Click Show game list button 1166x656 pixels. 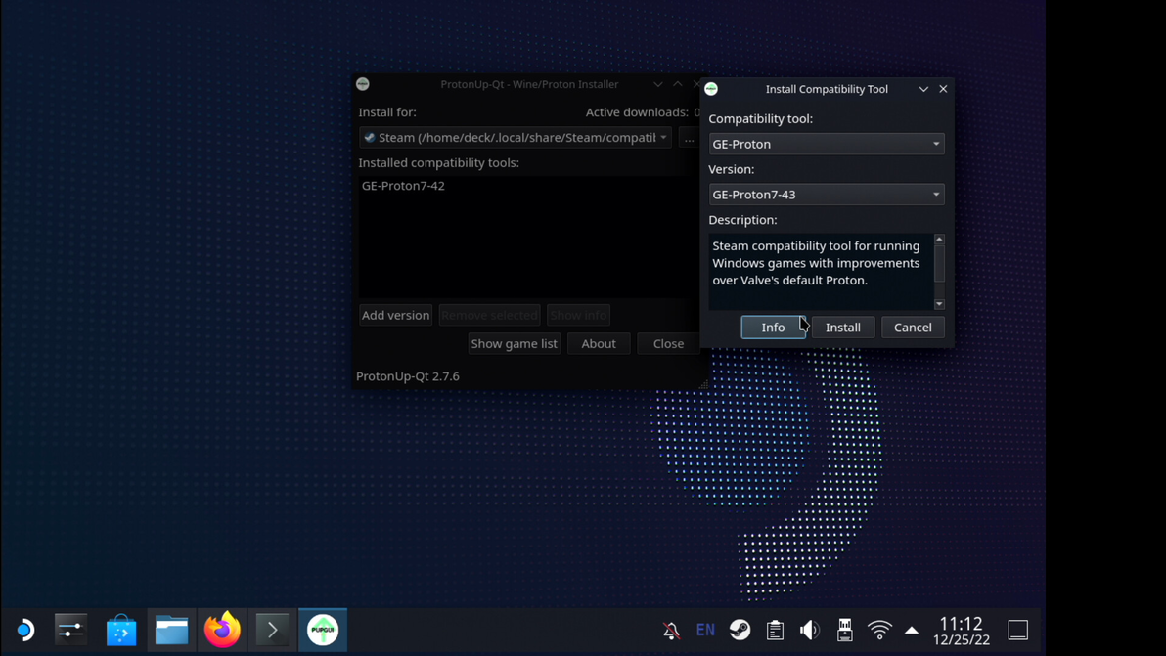tap(514, 343)
